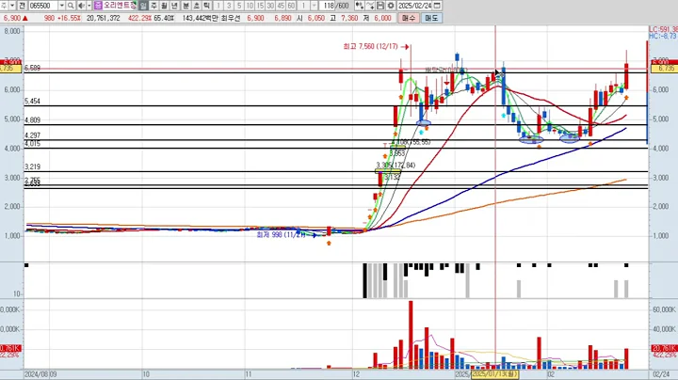Select the daily 일 chart period
This screenshot has width=678, height=380.
(143, 6)
